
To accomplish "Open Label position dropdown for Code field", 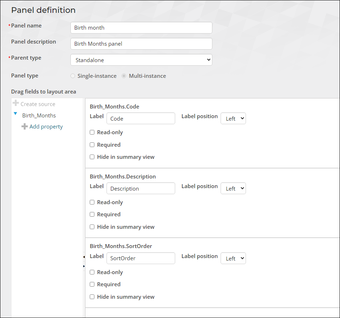I will pyautogui.click(x=233, y=118).
